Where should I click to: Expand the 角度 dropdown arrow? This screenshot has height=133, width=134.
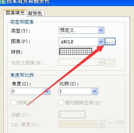47,91
